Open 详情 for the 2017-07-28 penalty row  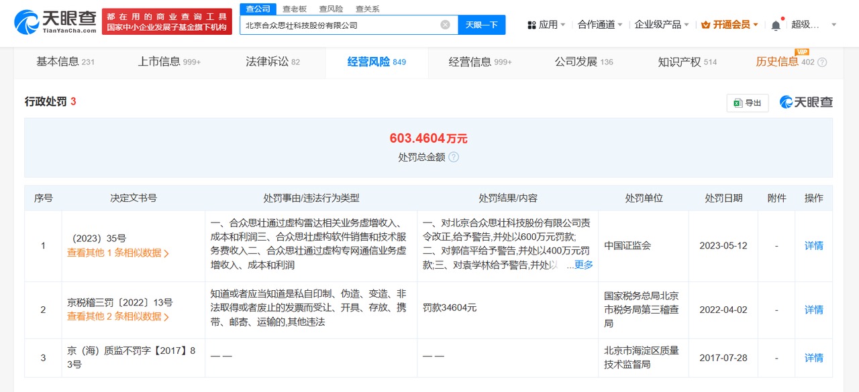(x=813, y=358)
